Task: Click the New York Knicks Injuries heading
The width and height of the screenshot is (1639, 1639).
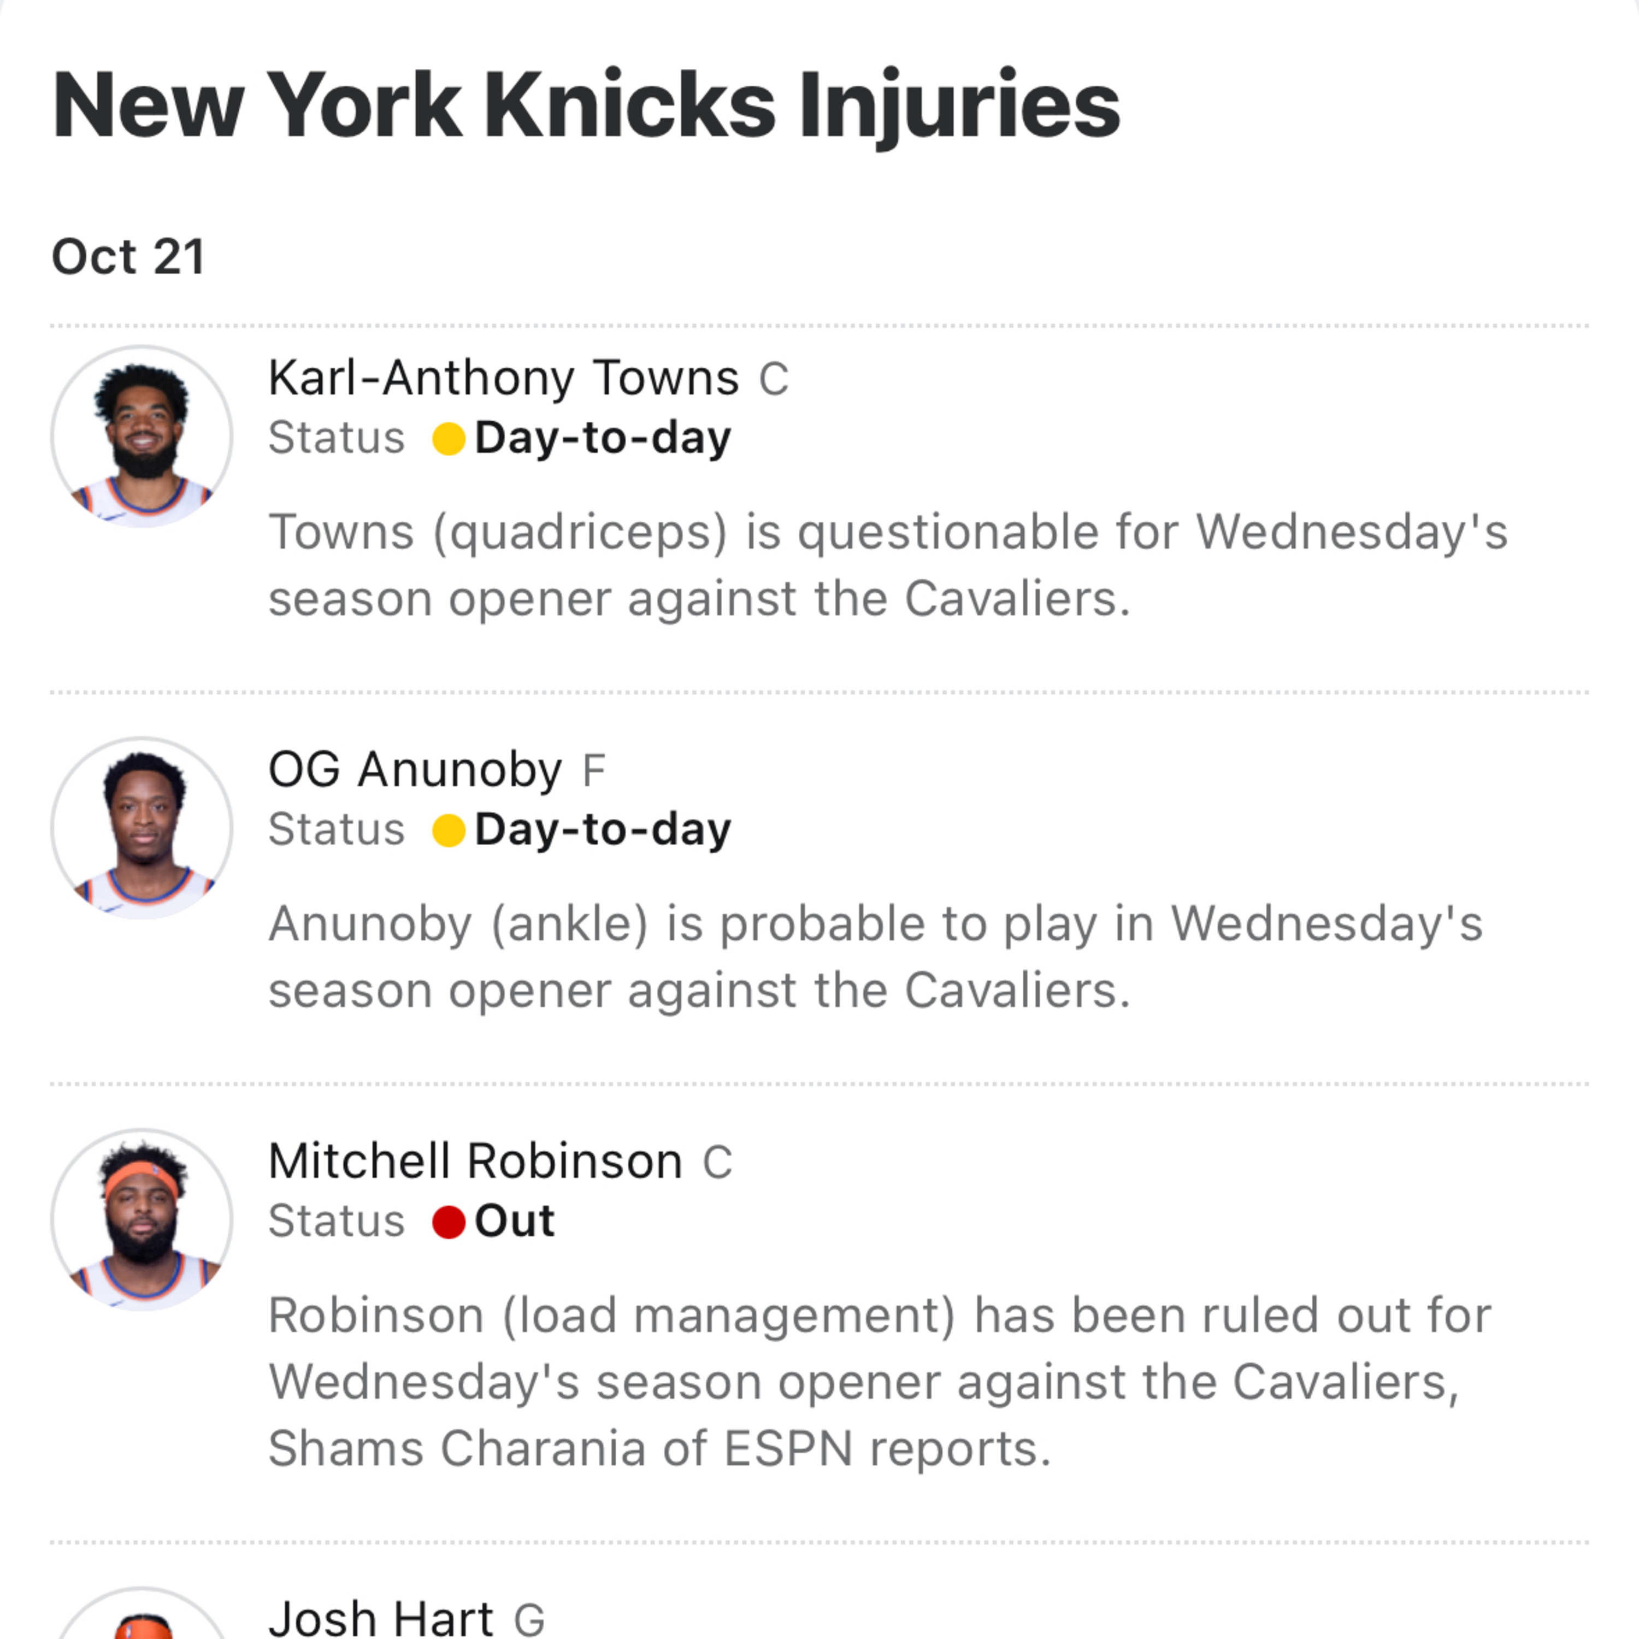Action: click(586, 105)
